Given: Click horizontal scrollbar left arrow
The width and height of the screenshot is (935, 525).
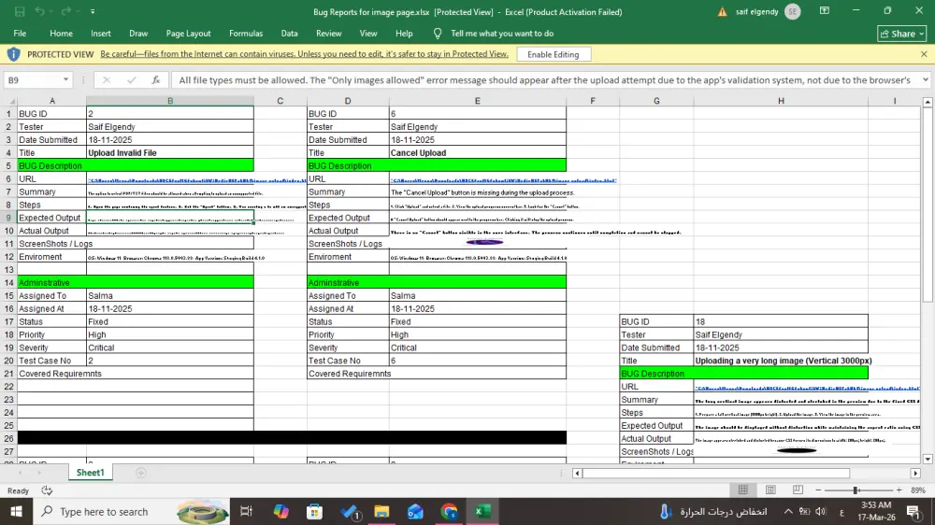Looking at the screenshot, I should click(x=577, y=473).
